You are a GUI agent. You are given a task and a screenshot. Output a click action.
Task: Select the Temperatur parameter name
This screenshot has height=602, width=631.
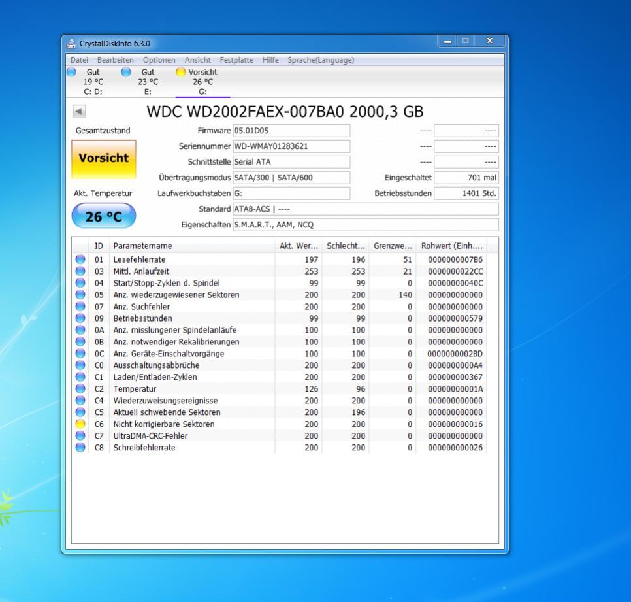(x=135, y=389)
